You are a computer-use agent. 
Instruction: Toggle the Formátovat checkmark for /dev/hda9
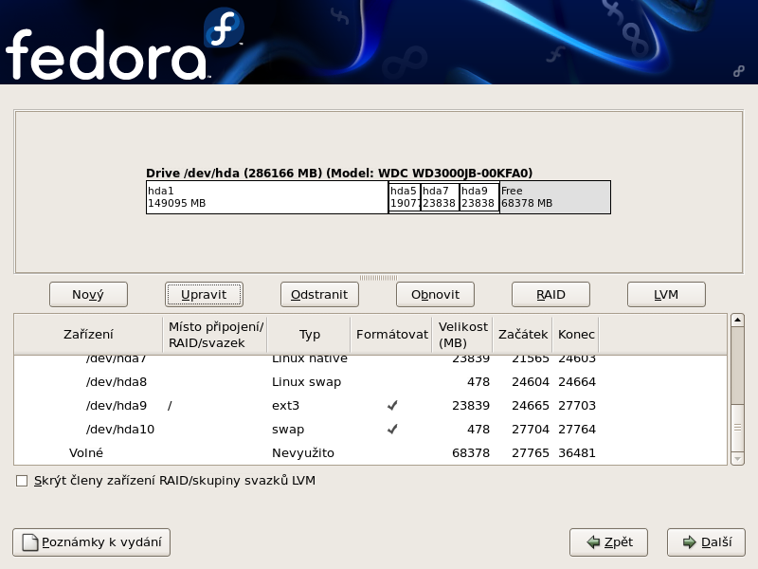pyautogui.click(x=392, y=406)
